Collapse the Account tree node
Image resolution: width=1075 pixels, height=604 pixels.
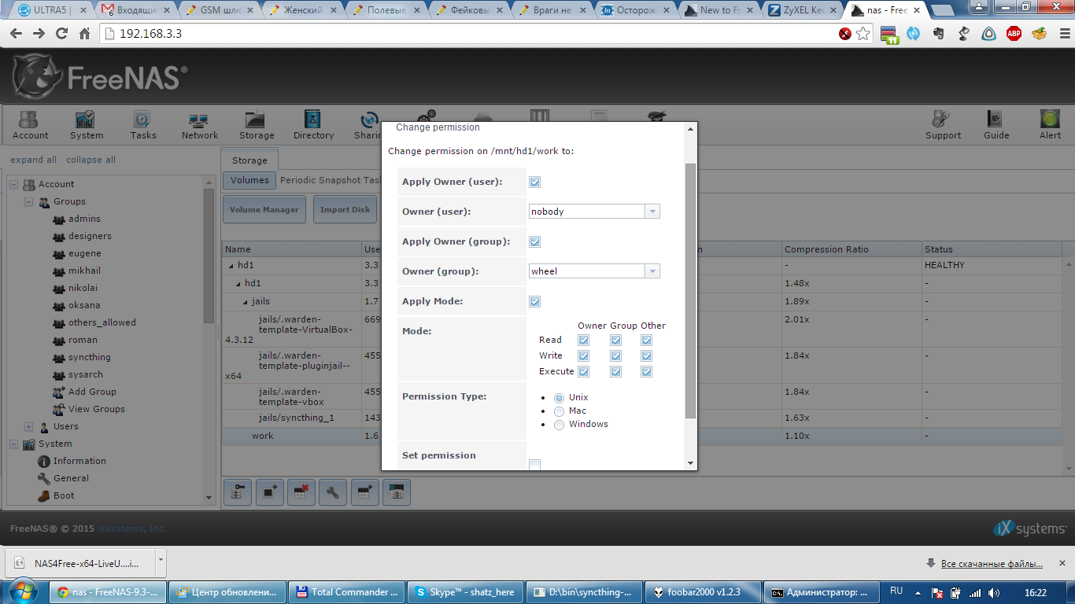point(13,184)
